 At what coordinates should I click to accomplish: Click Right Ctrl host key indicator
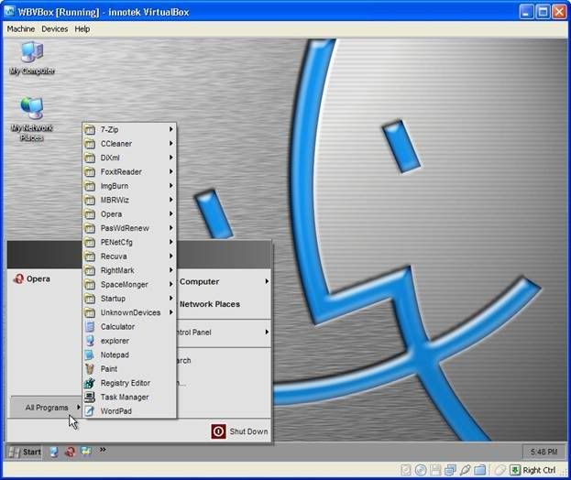point(533,470)
